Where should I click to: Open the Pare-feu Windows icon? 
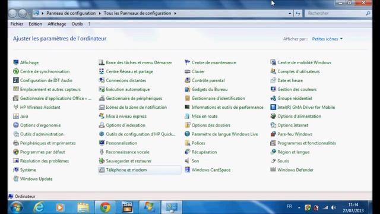(x=273, y=134)
